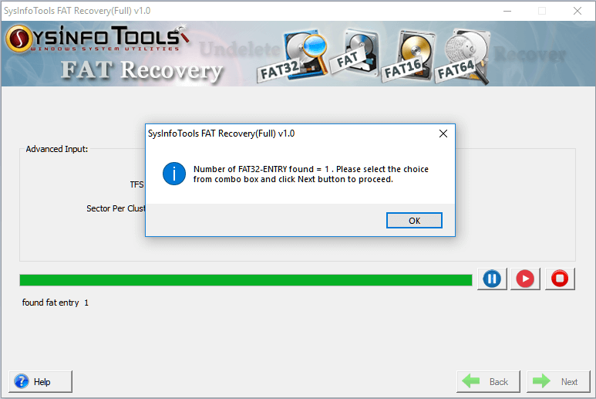Go to the Next step
The image size is (596, 399).
coord(558,381)
